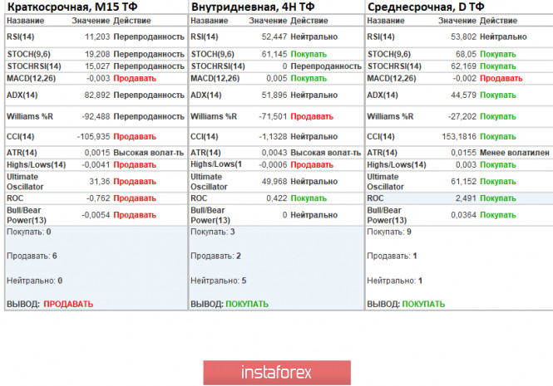The image size is (553, 386).
Task: Click ATR(14) value 0,0155
Action: pyautogui.click(x=463, y=153)
